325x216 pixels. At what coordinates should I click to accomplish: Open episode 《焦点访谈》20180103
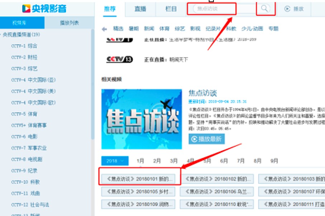[292, 179]
